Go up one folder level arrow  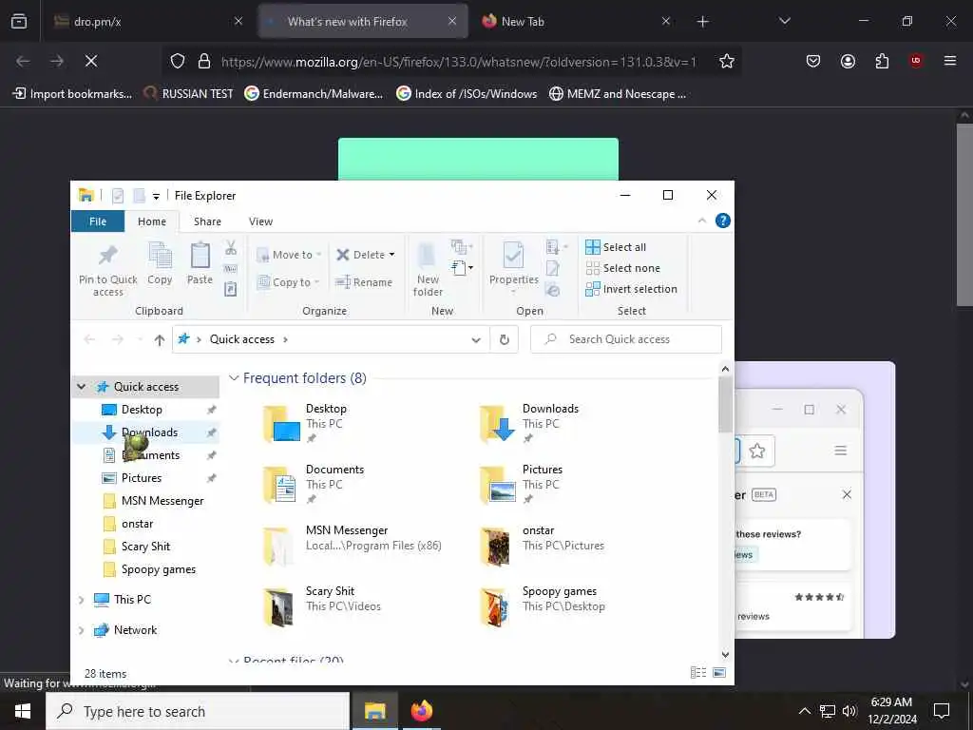pyautogui.click(x=160, y=339)
